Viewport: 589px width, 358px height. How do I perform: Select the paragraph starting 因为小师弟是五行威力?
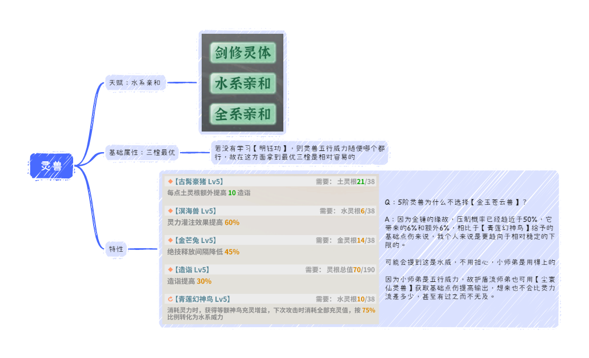(470, 288)
